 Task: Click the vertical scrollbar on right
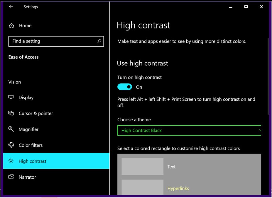(x=268, y=76)
